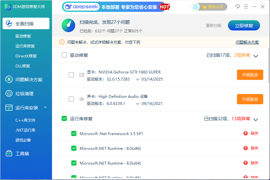Viewport: 270px width, 180px height.
Task: Open the hamburger menu in title bar
Action: tap(246, 6)
